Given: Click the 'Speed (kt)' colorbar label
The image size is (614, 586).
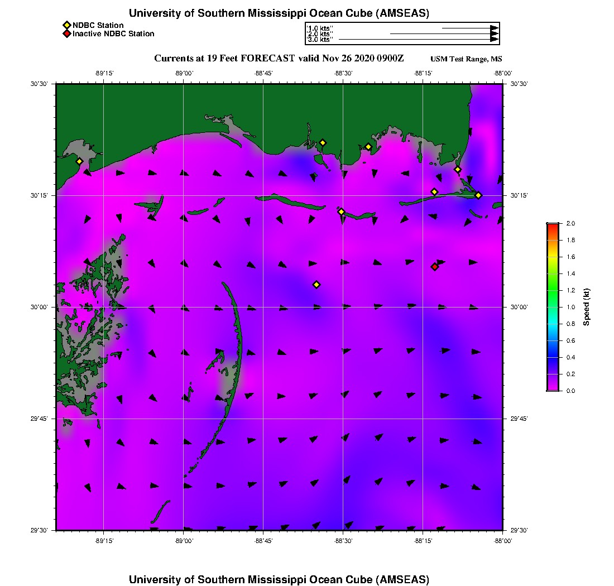Looking at the screenshot, I should [587, 307].
